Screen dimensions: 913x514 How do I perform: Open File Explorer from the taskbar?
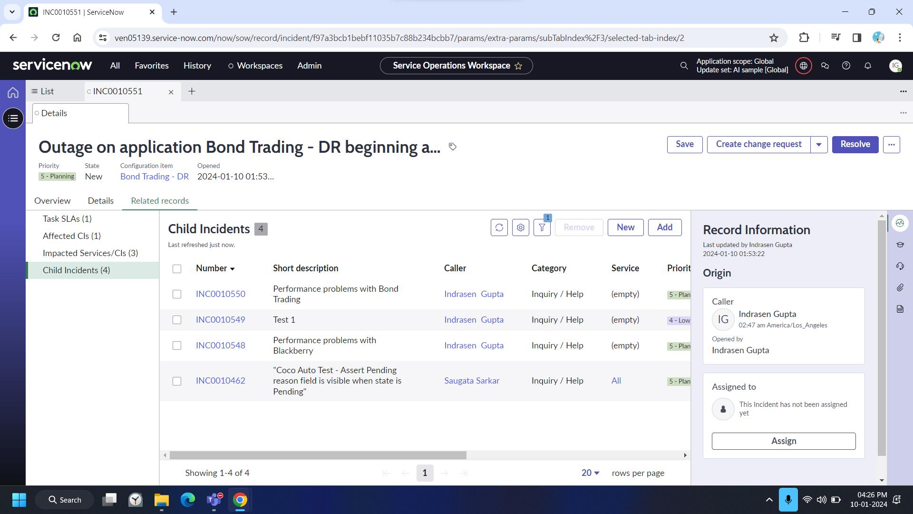(162, 500)
